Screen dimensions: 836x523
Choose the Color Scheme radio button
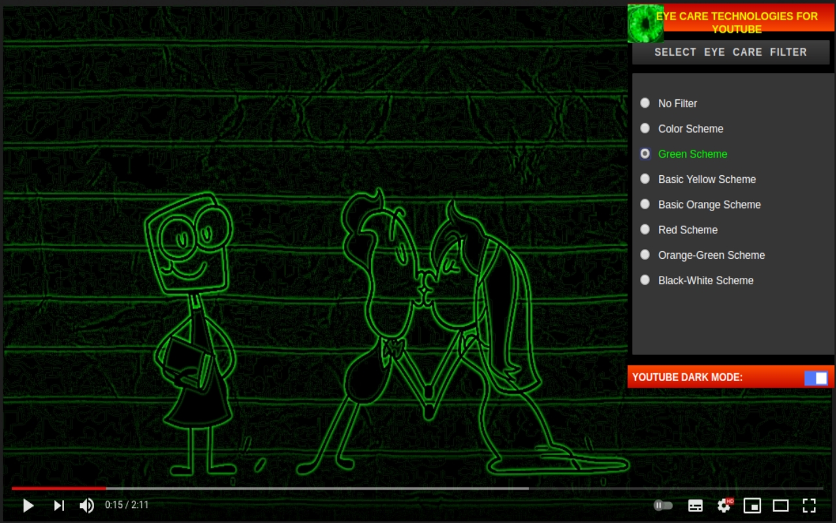tap(645, 129)
